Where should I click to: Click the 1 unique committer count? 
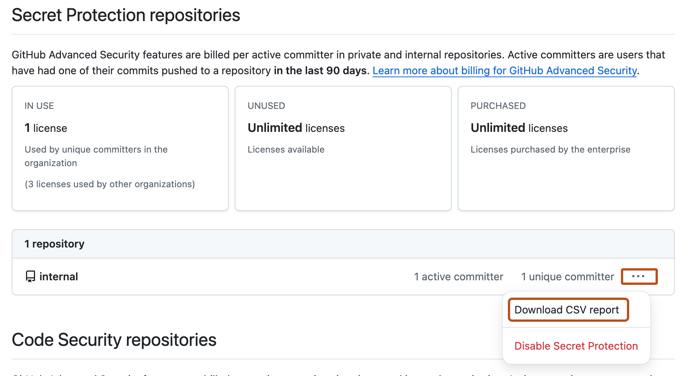pos(567,276)
